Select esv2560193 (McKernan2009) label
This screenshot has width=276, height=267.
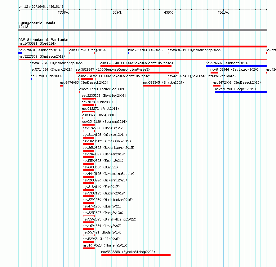click(x=102, y=89)
